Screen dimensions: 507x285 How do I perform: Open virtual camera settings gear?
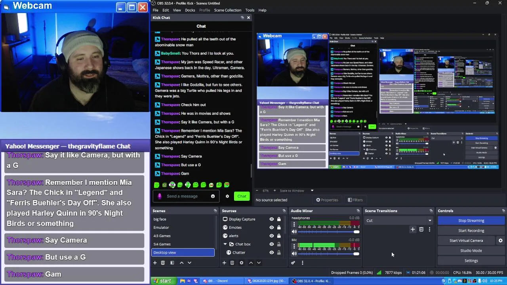tap(500, 241)
